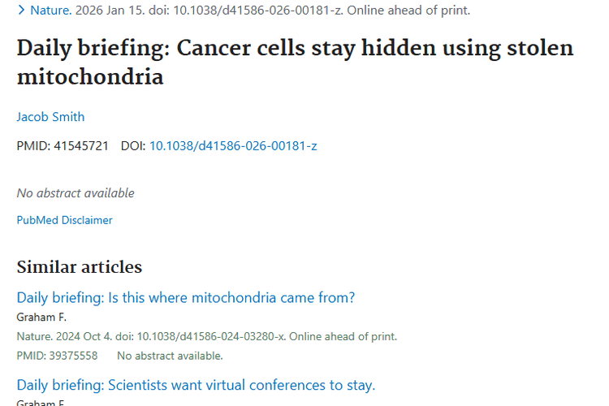Open 'Is this where mitochondria came from?' article

[x=186, y=298]
